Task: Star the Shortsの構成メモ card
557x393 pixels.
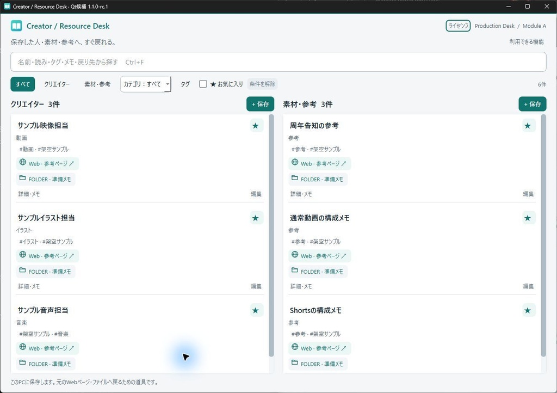Action: click(528, 311)
